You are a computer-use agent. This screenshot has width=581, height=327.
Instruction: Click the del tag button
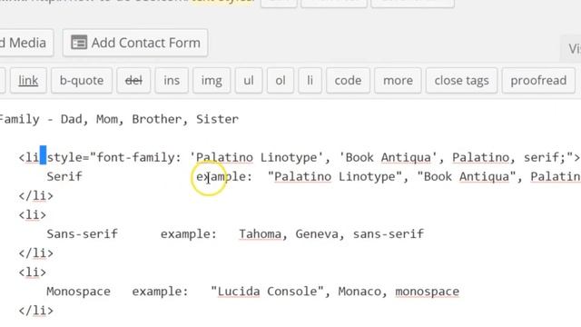133,81
